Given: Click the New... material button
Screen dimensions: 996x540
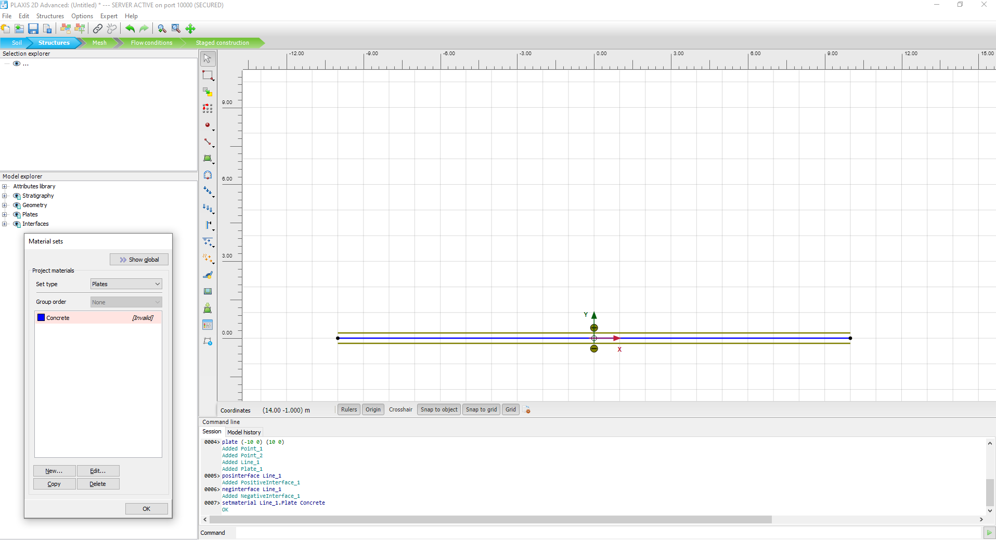Looking at the screenshot, I should pyautogui.click(x=54, y=471).
